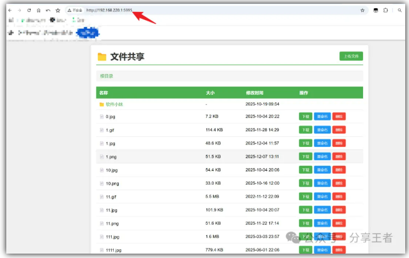The image size is (409, 258).
Task: Click the green 上传文件 button
Action: [x=351, y=56]
